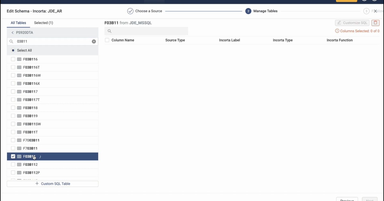Uncheck the highlighted F03B11 table checkbox
This screenshot has height=201, width=384.
click(x=13, y=157)
